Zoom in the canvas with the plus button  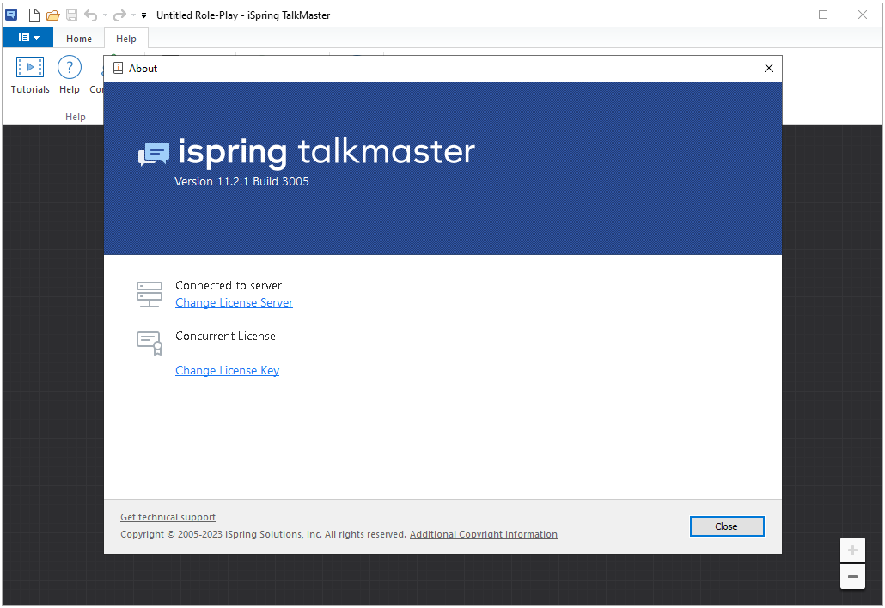852,550
